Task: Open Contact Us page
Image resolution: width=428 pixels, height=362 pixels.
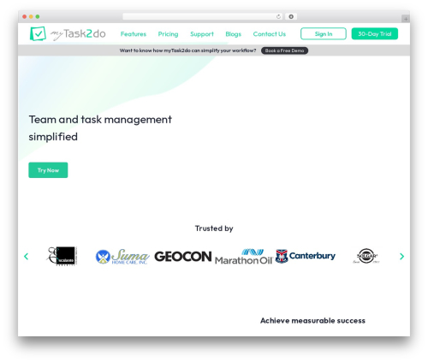Action: click(x=270, y=34)
